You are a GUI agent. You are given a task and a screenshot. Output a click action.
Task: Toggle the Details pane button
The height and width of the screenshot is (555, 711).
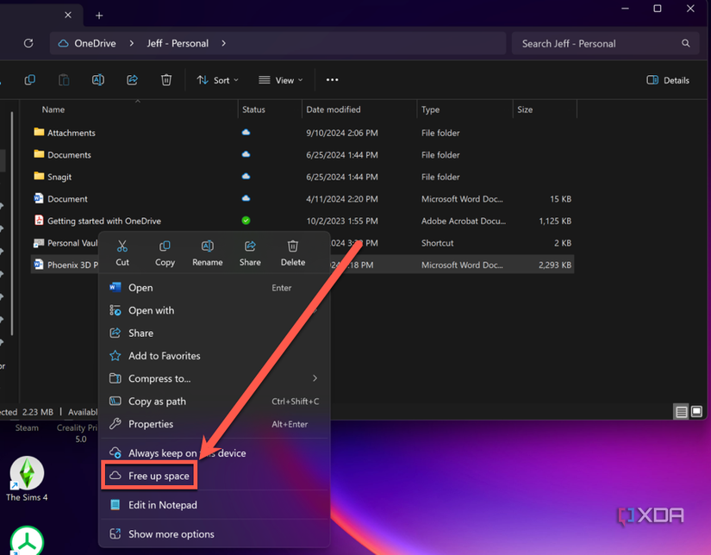[668, 80]
